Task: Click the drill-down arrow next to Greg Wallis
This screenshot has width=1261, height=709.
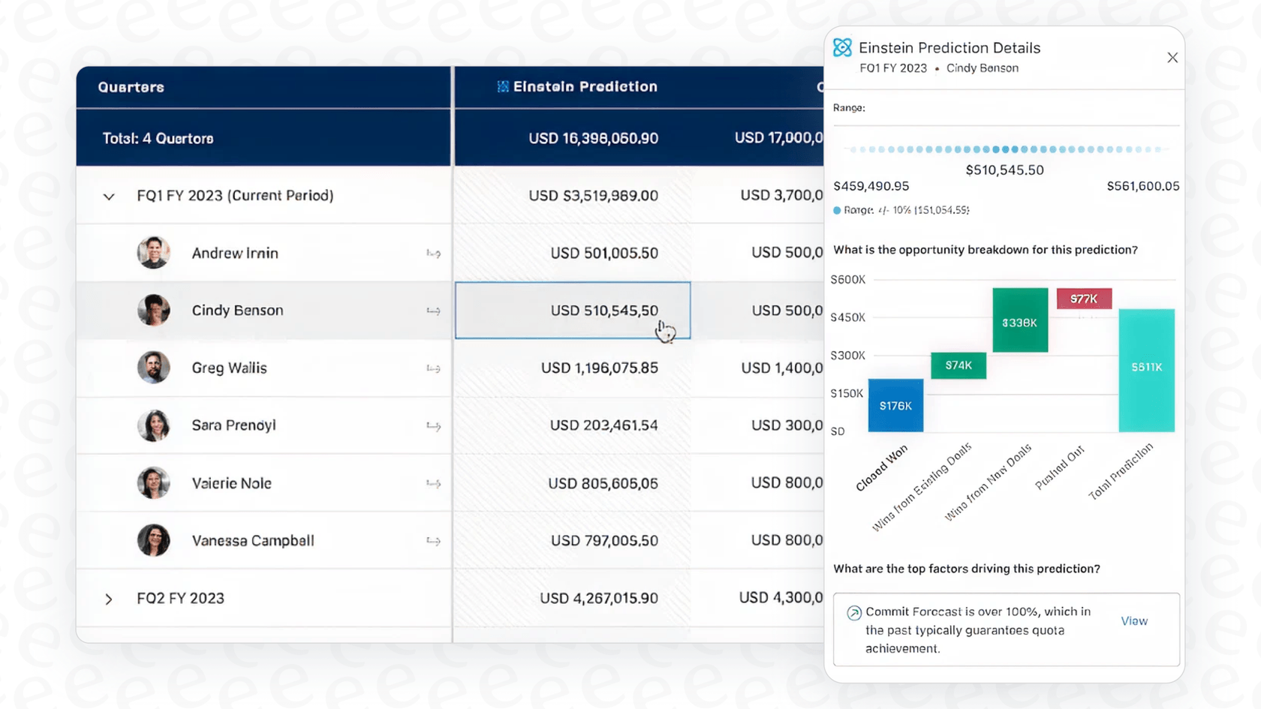Action: [434, 368]
